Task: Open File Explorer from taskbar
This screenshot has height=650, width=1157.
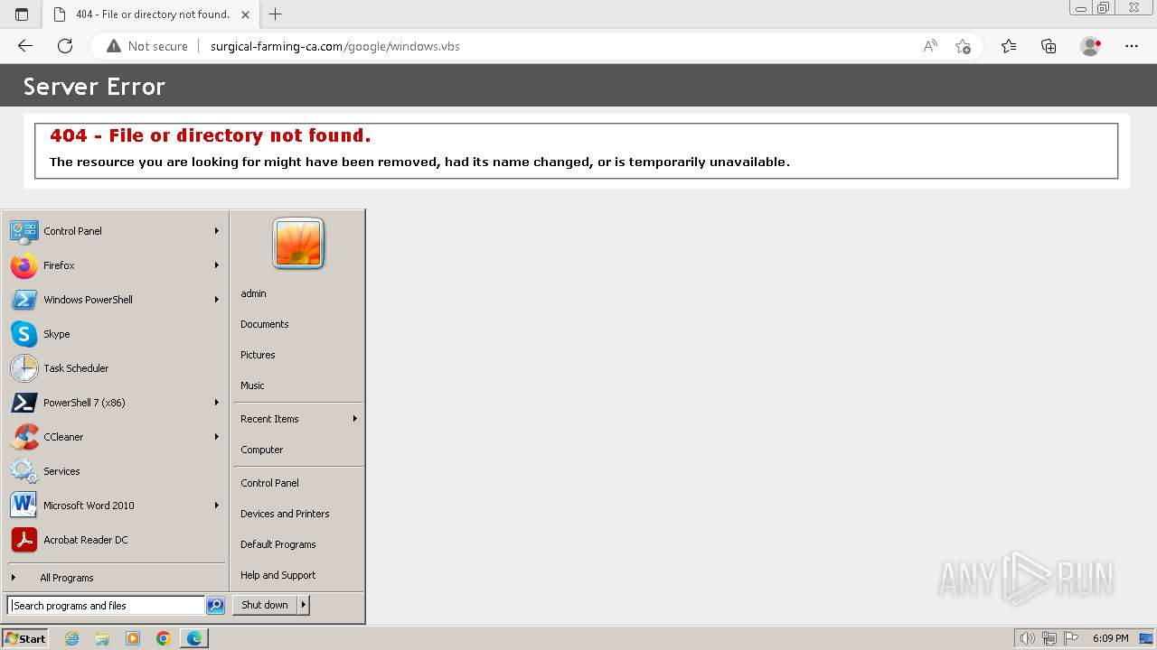Action: (102, 638)
